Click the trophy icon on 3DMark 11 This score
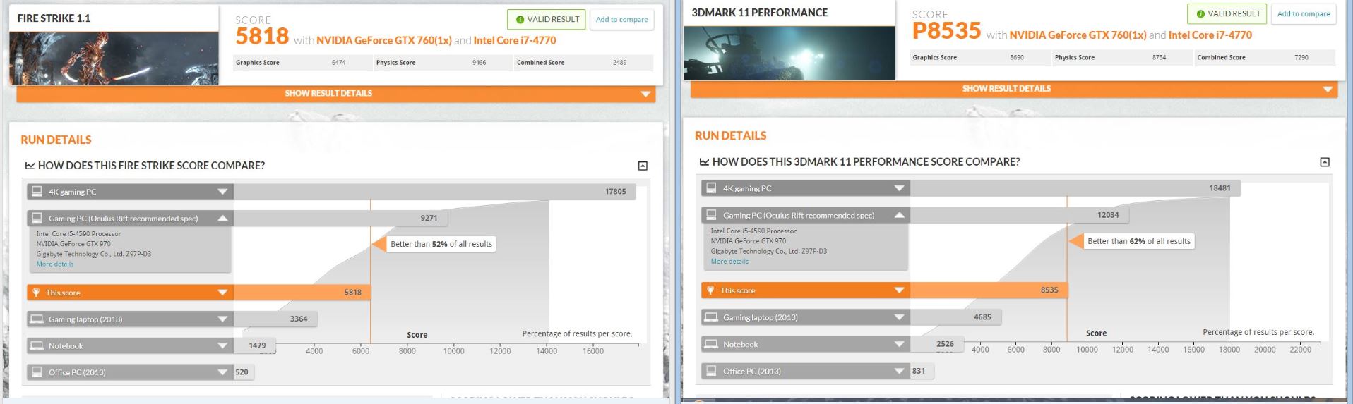 click(x=711, y=290)
